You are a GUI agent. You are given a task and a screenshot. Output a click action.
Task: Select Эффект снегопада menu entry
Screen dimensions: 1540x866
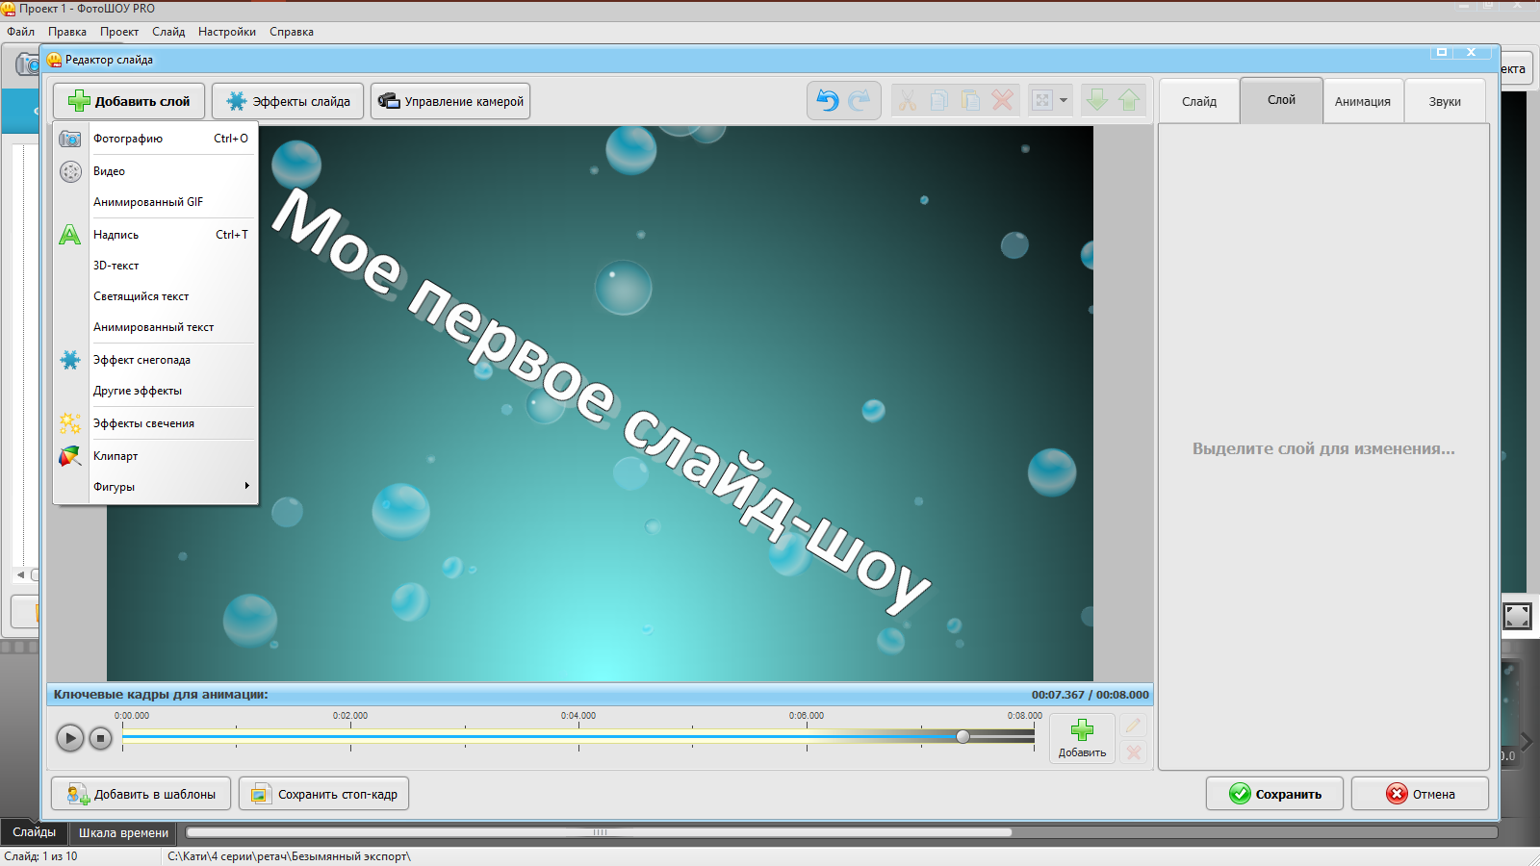tap(156, 360)
